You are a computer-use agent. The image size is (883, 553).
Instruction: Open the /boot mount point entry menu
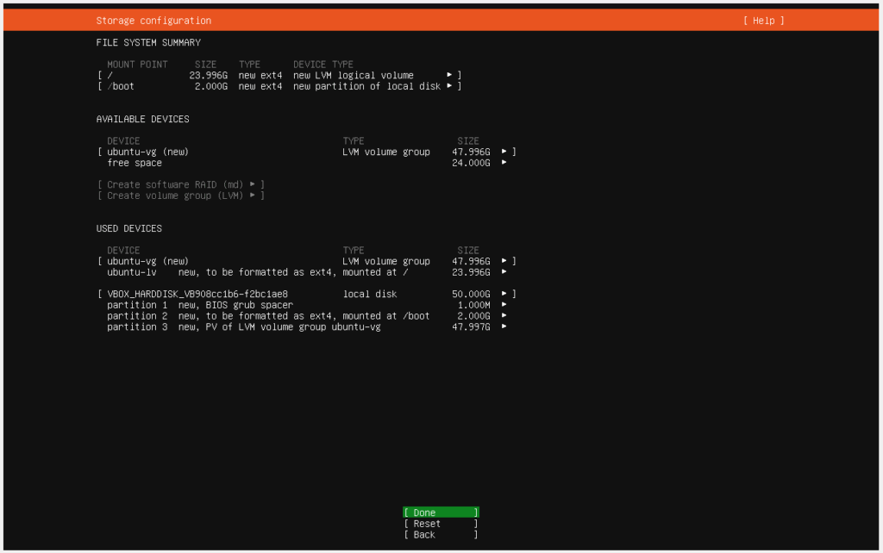(449, 86)
